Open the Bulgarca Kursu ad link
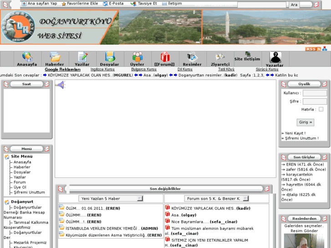The height and width of the screenshot is (248, 331). [x=144, y=69]
